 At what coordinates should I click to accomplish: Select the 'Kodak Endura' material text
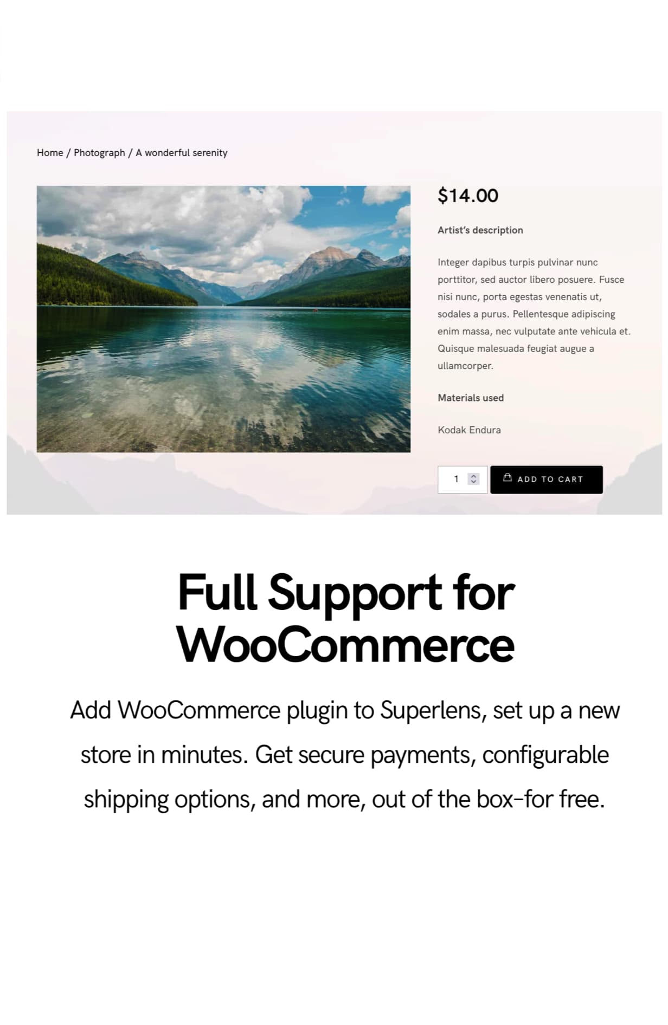tap(470, 430)
